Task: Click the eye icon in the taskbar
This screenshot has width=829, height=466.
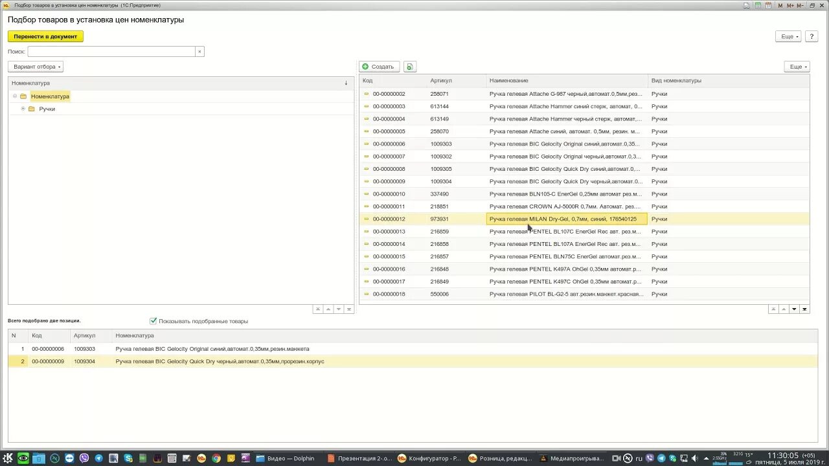Action: 23,458
